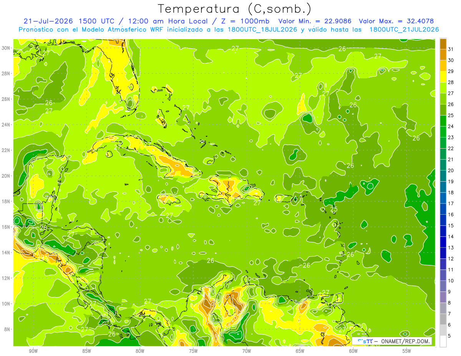Screen dimensions: 461x356
Task: Click the color bar label '5'
Action: [x=450, y=336]
